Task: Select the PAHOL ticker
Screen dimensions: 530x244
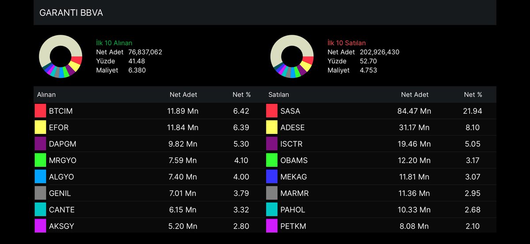Action: click(293, 210)
